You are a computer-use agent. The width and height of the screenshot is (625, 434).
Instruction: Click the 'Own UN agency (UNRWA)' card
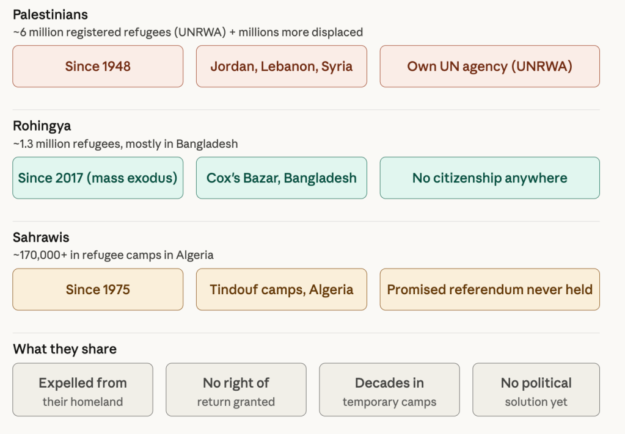(489, 66)
